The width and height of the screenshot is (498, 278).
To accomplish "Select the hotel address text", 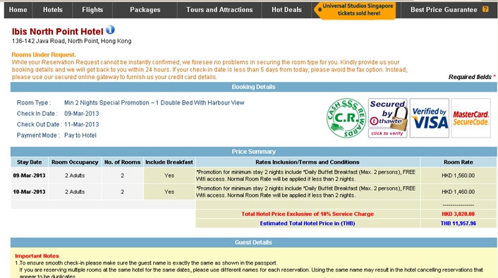I will coord(71,41).
